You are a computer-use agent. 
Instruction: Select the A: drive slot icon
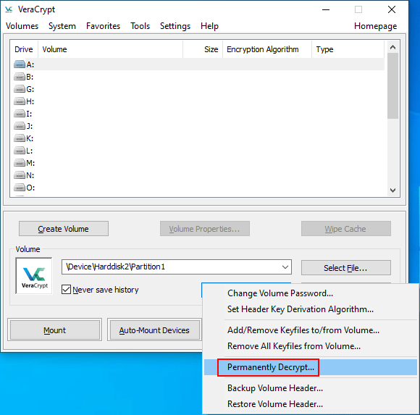pos(20,64)
